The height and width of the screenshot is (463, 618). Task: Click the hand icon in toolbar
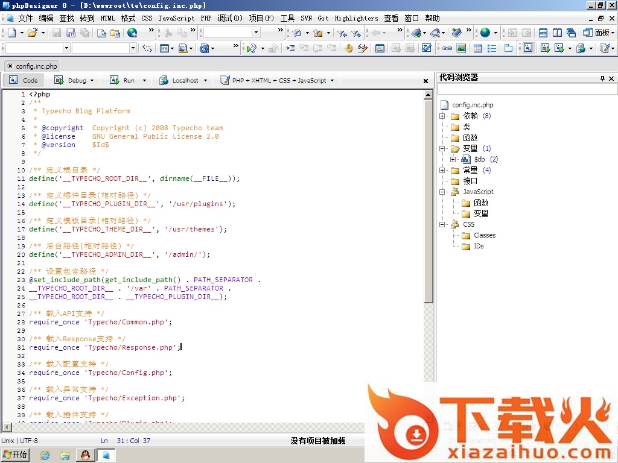tap(348, 48)
